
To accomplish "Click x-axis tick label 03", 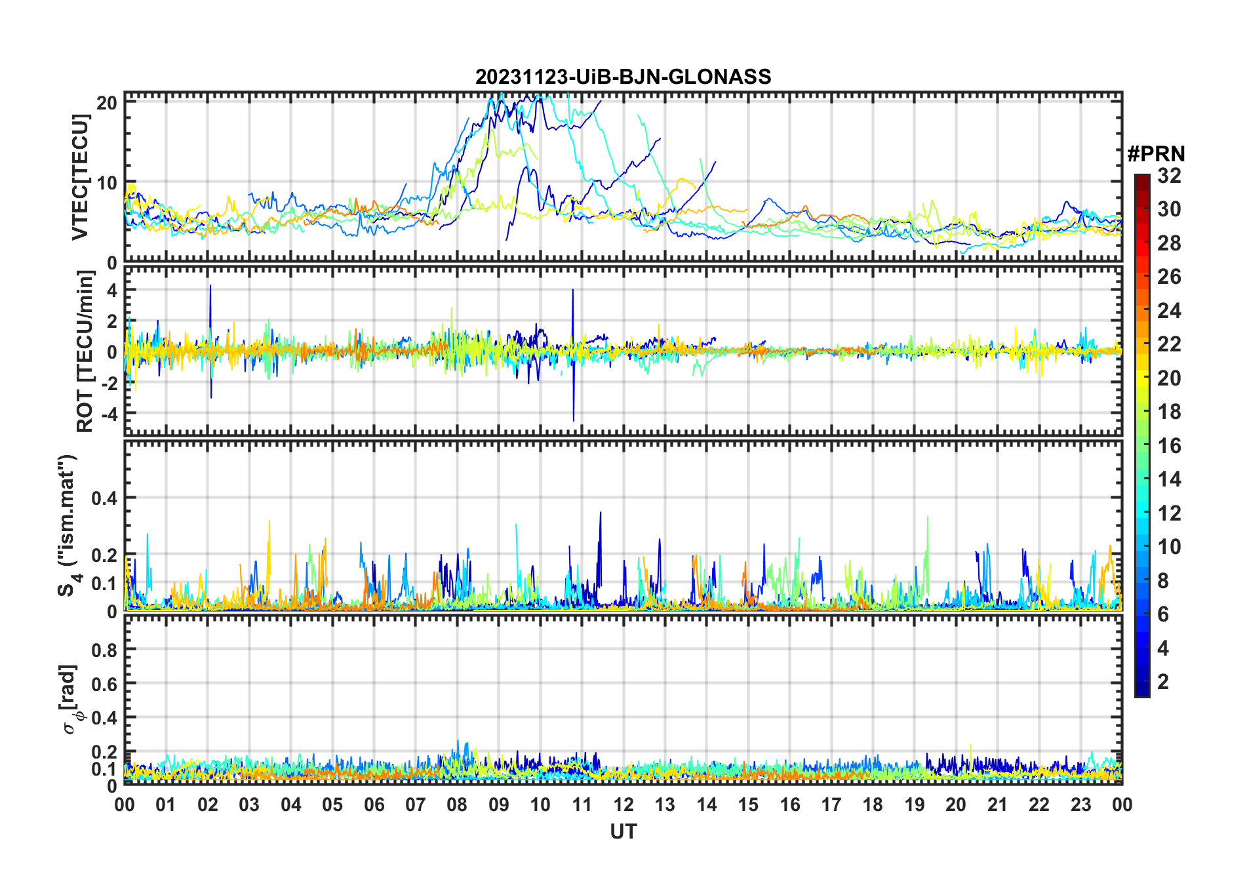I will 249,804.
